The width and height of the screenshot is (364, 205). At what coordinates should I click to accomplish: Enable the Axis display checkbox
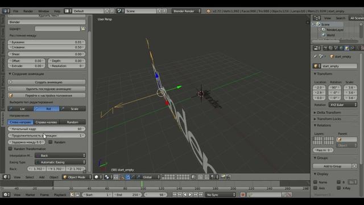315,188
